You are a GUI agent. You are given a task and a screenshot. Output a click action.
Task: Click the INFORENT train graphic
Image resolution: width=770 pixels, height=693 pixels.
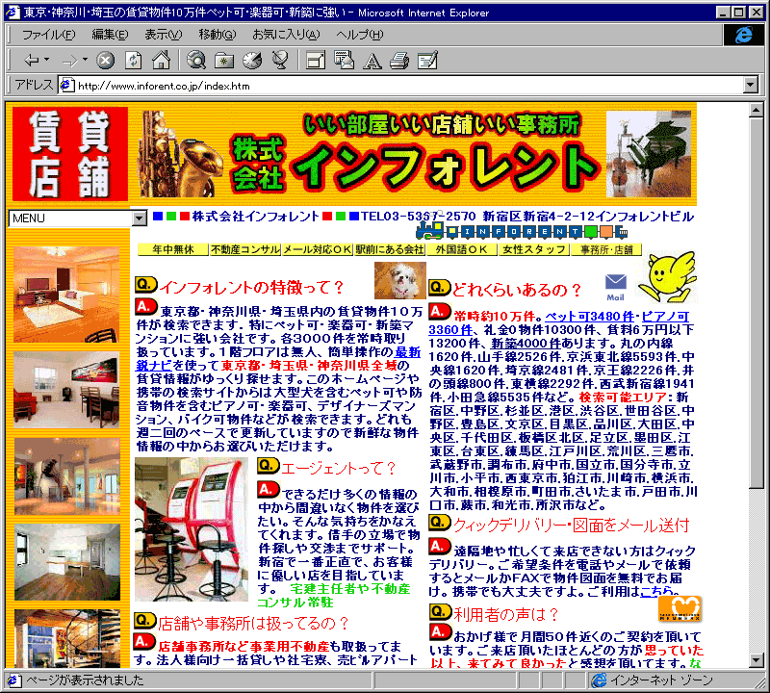[522, 230]
